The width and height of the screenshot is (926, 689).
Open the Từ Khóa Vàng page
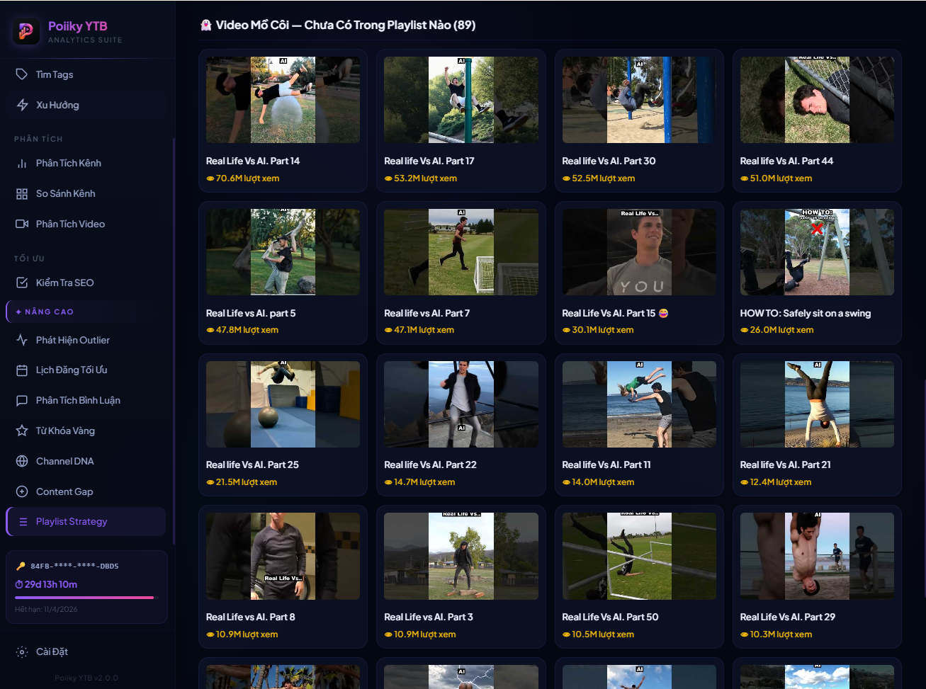tap(65, 431)
